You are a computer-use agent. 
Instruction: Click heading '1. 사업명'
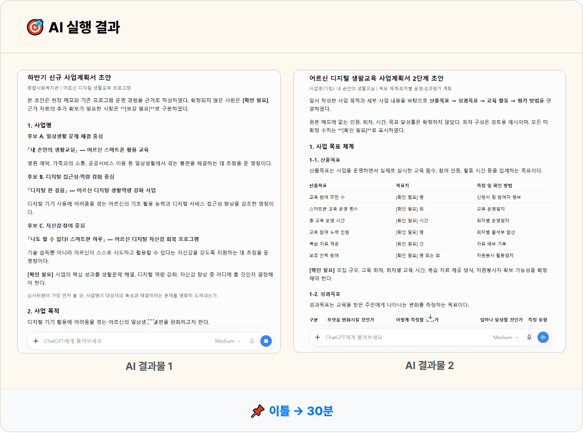coord(39,125)
